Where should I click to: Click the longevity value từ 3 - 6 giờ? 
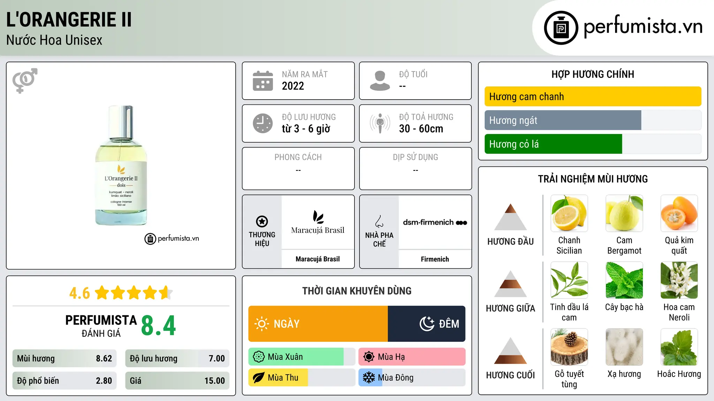(x=306, y=129)
